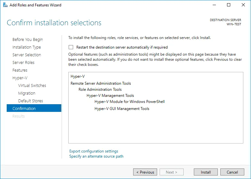251x179 pixels.
Task: Open Virtual Switches sub-step
Action: (x=32, y=86)
